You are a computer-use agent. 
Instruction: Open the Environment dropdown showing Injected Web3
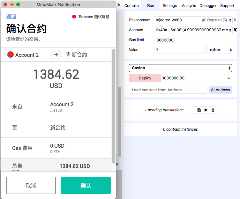click(193, 20)
